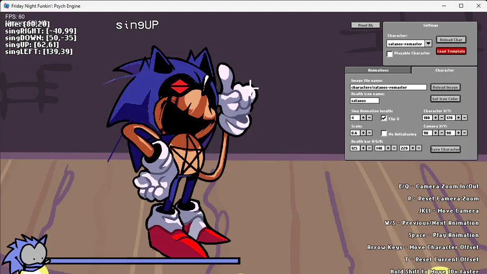
Task: Switch to the Animations tab
Action: pyautogui.click(x=378, y=70)
